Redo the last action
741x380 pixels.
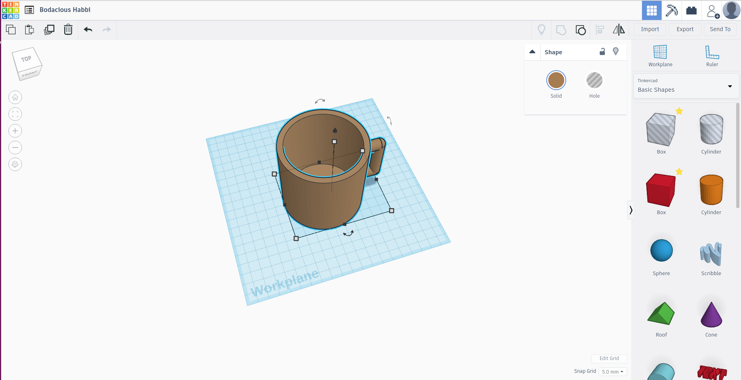coord(107,30)
